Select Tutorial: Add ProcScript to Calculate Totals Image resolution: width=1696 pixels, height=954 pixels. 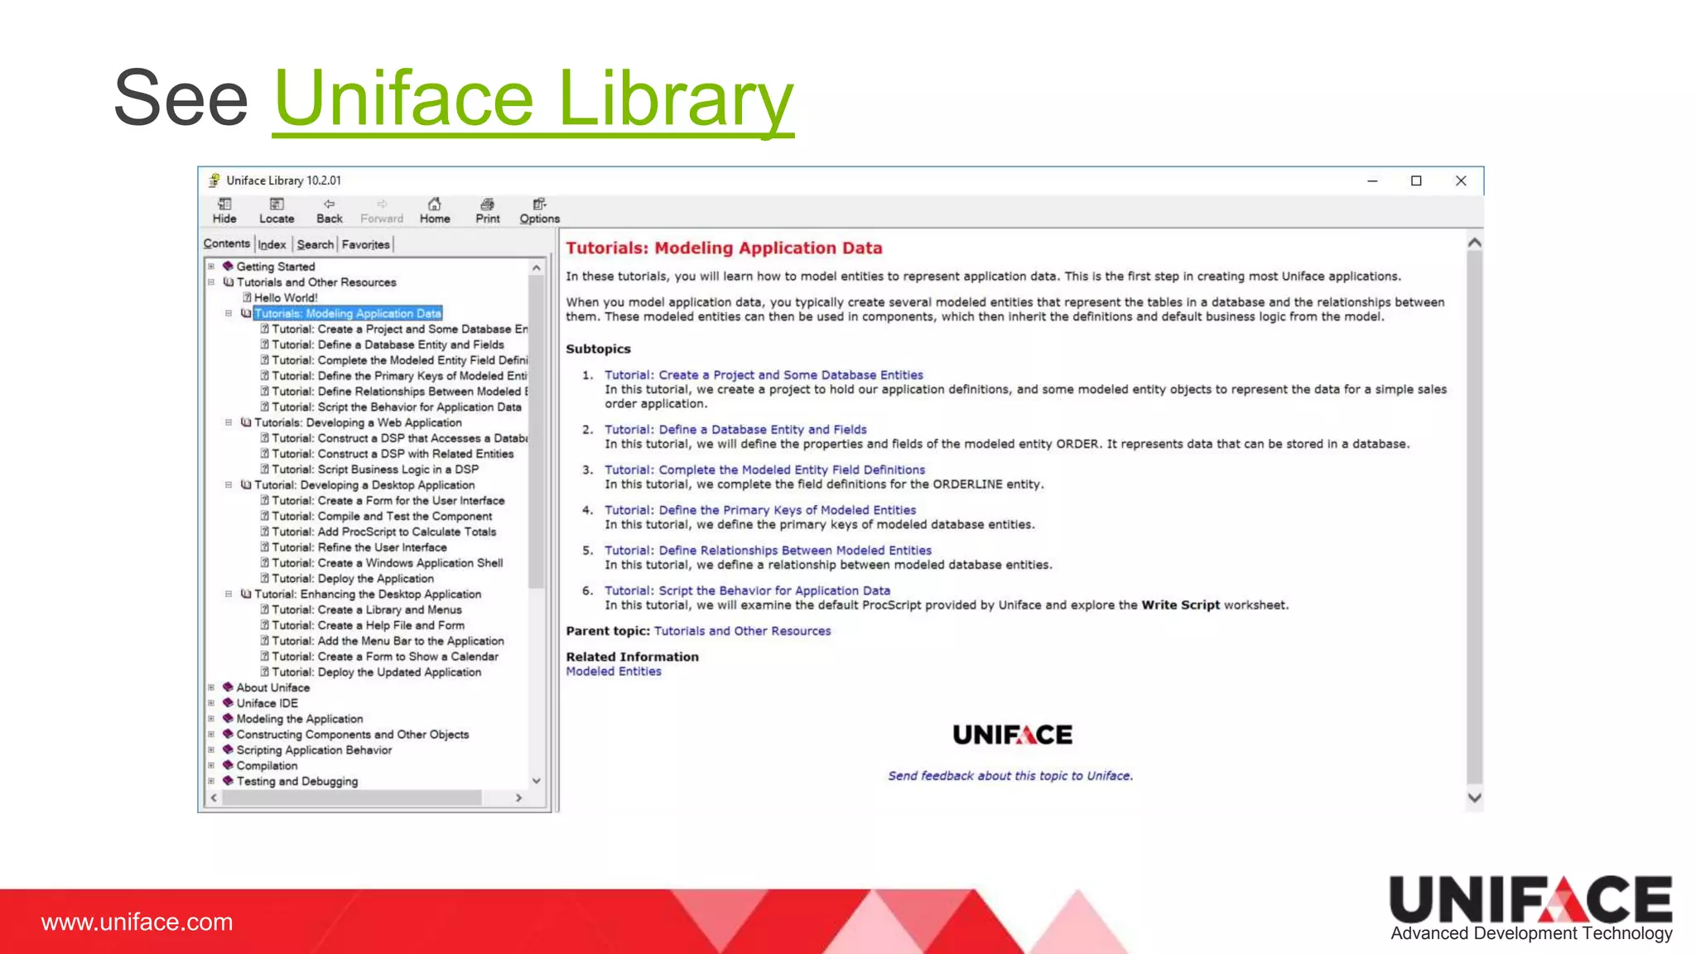click(384, 532)
